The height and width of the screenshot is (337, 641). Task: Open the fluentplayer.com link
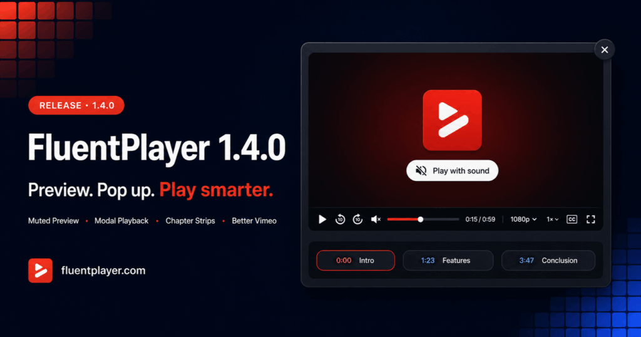tap(103, 271)
